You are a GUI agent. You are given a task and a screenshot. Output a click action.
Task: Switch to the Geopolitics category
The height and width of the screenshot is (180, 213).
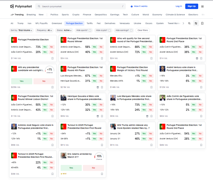(100, 14)
